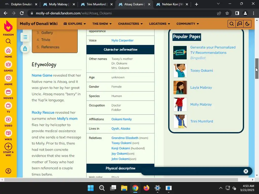Open the Rocky Rescue link
This screenshot has width=259, height=194.
pyautogui.click(x=43, y=112)
